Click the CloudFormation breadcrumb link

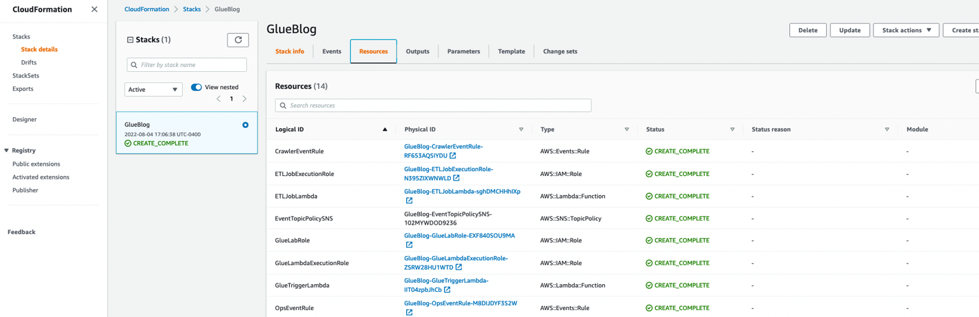147,10
